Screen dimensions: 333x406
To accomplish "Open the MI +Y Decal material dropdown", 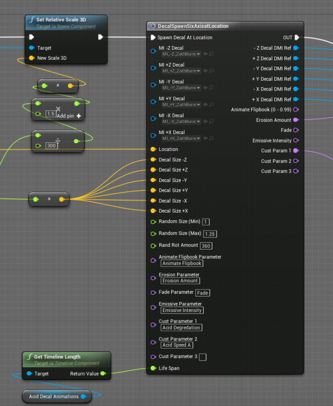I will (181, 105).
